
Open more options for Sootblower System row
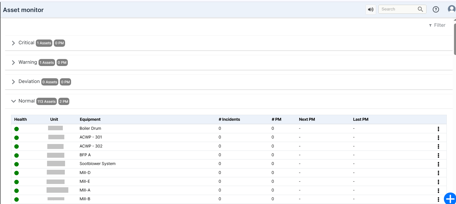click(x=438, y=164)
